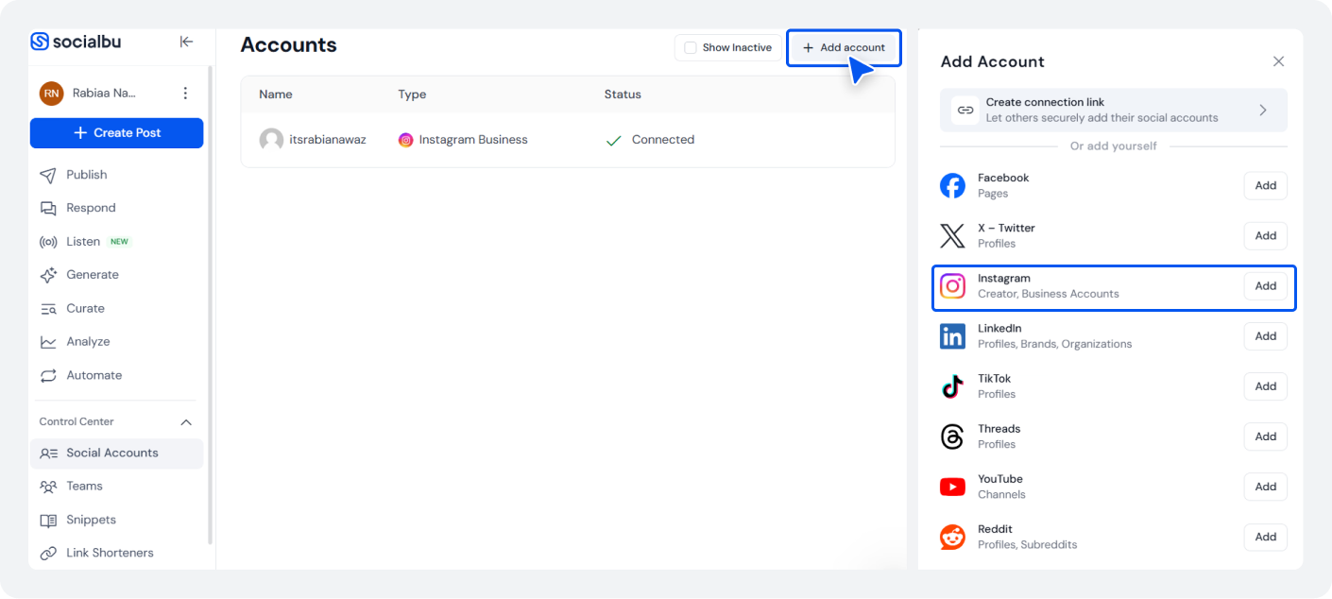This screenshot has width=1332, height=599.
Task: Click the NEW badge beside Listen
Action: click(119, 242)
